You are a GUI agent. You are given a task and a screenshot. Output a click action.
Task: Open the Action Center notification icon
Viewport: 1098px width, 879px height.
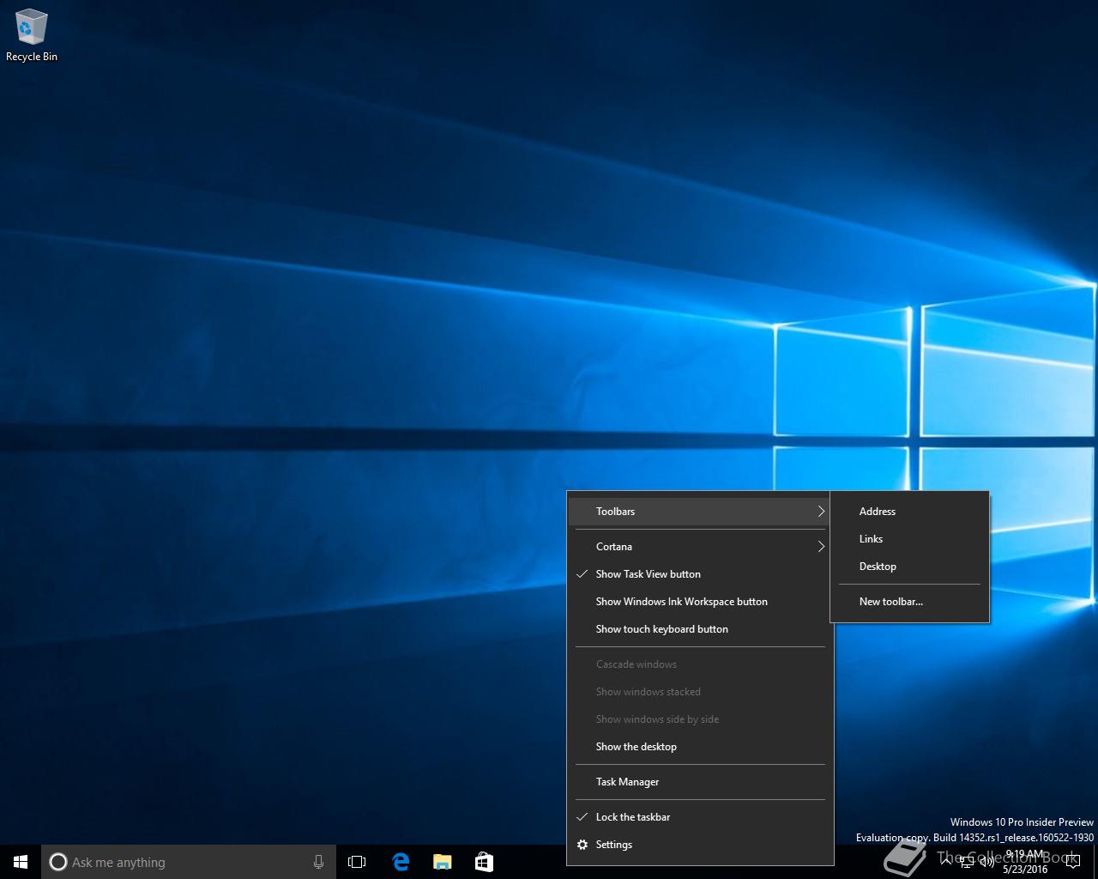click(1072, 862)
